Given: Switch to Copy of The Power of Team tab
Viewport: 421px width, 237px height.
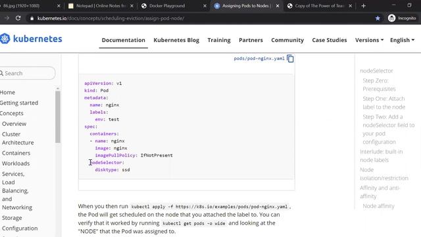Looking at the screenshot, I should (320, 6).
